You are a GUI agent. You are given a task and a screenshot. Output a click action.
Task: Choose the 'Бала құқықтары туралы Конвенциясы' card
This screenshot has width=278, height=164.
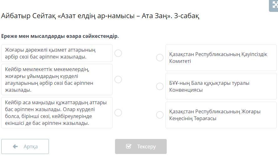click(221, 86)
